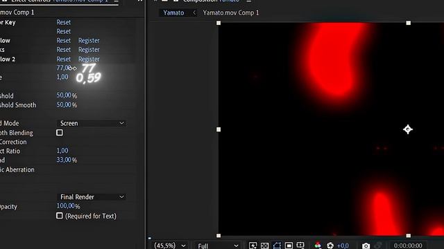
Task: Open Show Channel color circles icon
Action: [x=318, y=246]
